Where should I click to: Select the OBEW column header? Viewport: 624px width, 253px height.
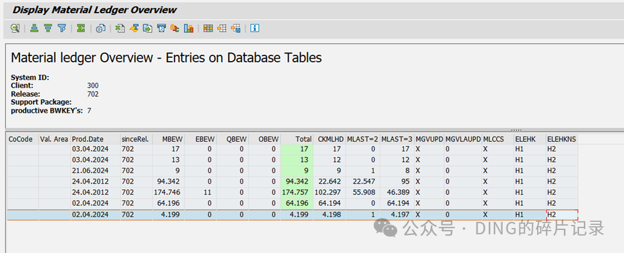(264, 139)
